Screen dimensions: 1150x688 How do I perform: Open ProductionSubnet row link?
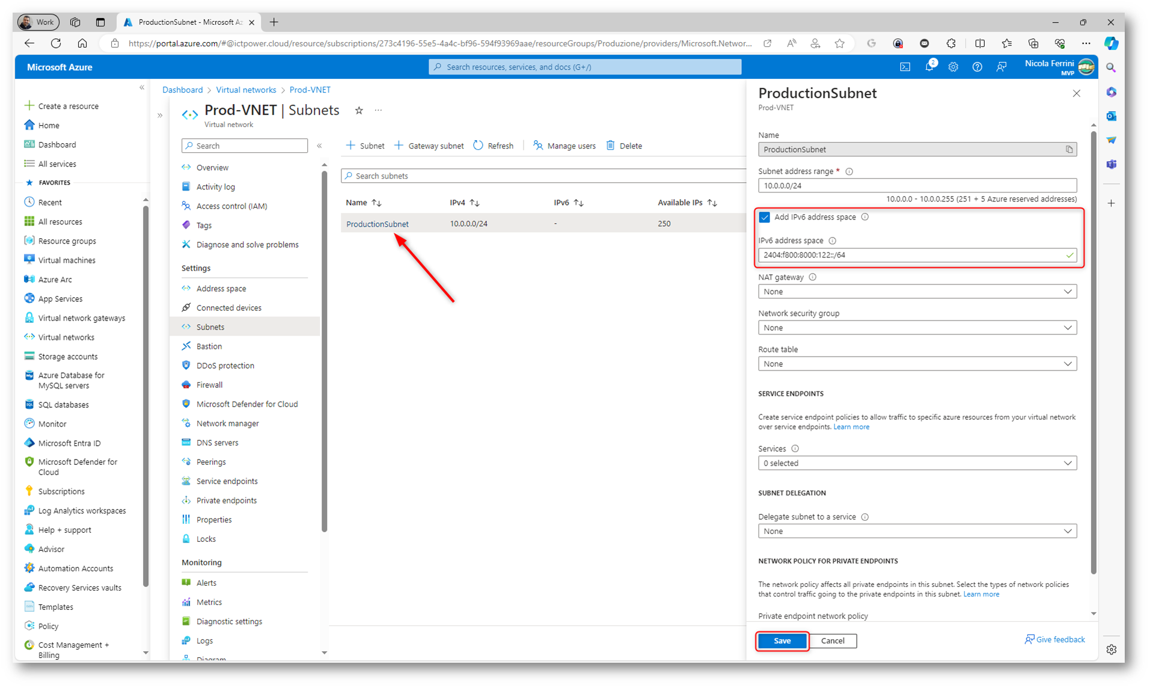coord(377,224)
